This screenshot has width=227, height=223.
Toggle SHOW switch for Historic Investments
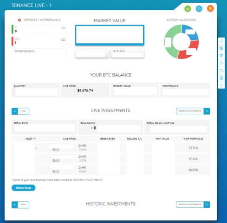pos(20,205)
